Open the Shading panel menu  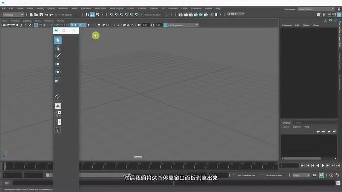click(x=15, y=21)
